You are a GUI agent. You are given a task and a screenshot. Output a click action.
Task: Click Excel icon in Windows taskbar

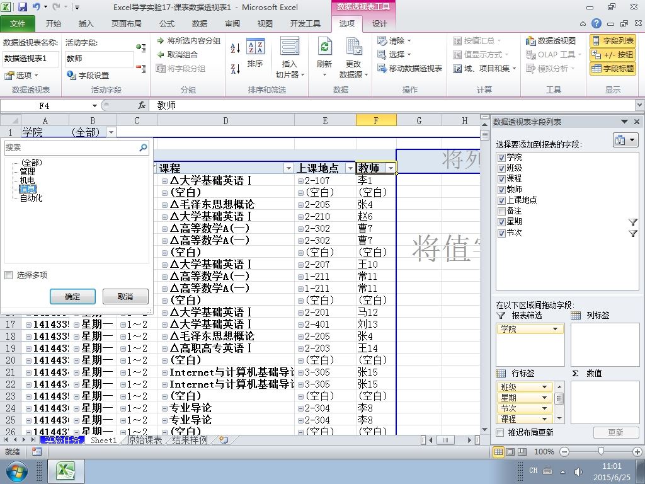click(x=67, y=471)
